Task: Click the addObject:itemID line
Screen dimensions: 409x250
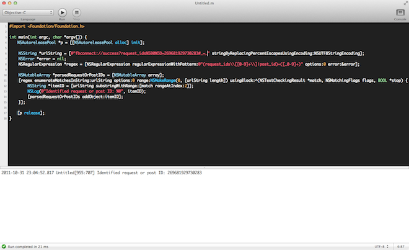Action: (x=75, y=97)
